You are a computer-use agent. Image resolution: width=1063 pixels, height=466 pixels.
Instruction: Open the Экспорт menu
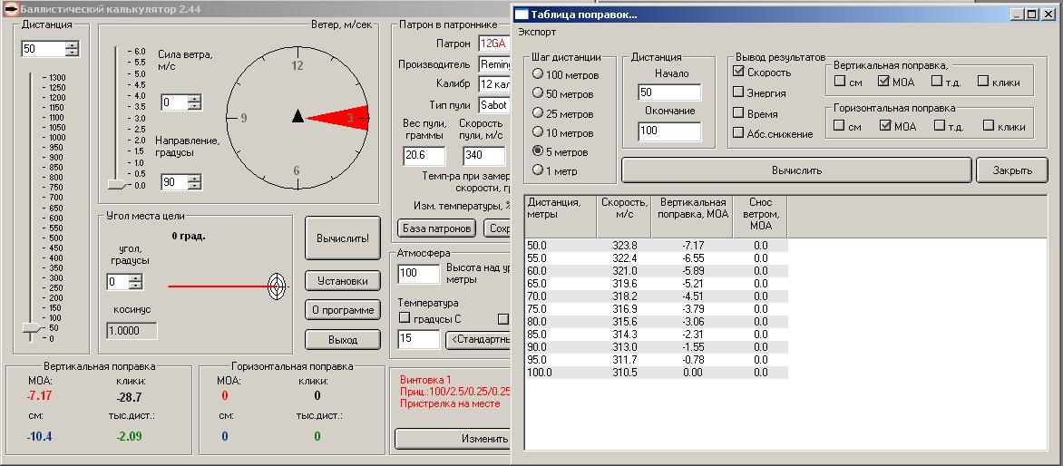536,32
